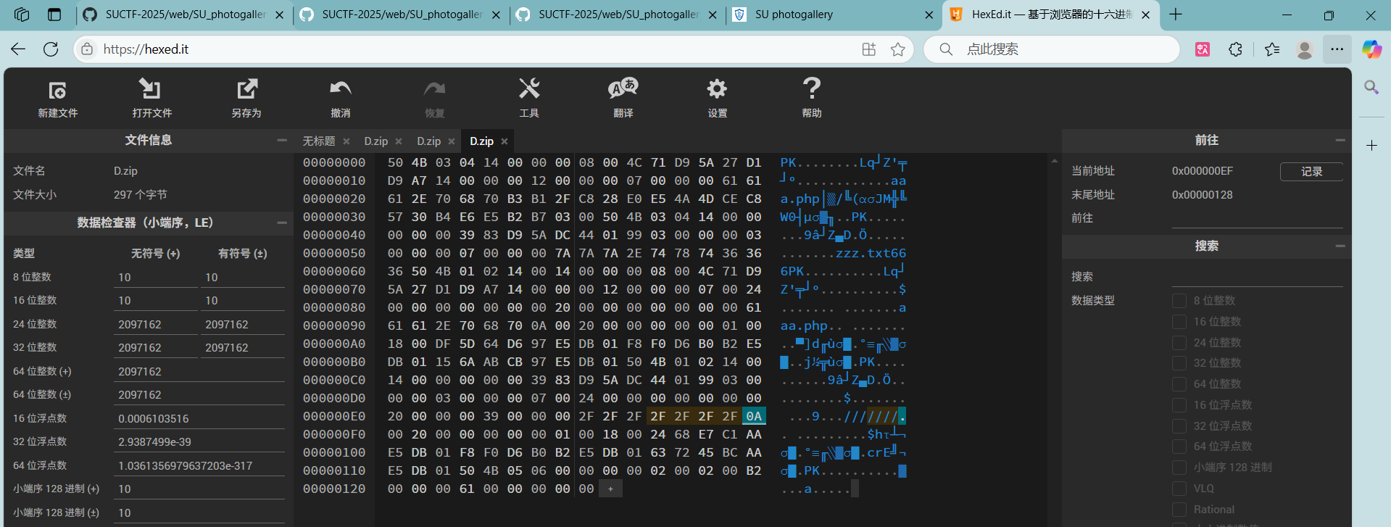Click the New File (新建文件) icon
Image resolution: width=1391 pixels, height=527 pixels.
click(57, 90)
